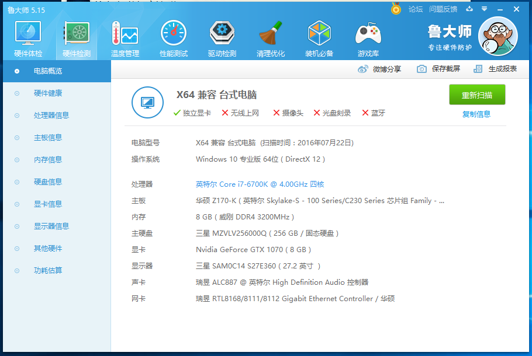The width and height of the screenshot is (532, 356).
Task: Click the 保存截屏 camera icon to save screenshot
Action: (422, 69)
